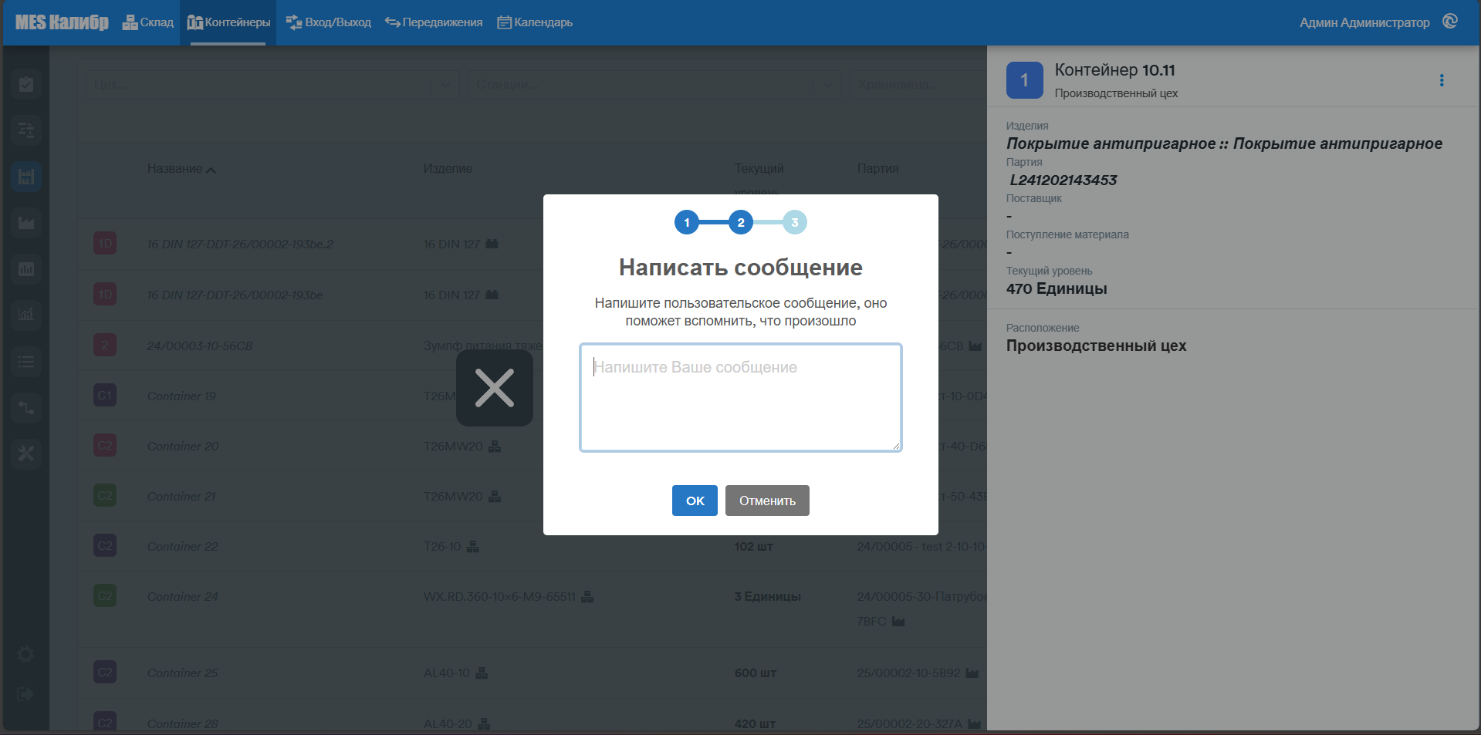Viewport: 1481px width, 735px height.
Task: Click Админ Администратор user name
Action: (1364, 22)
